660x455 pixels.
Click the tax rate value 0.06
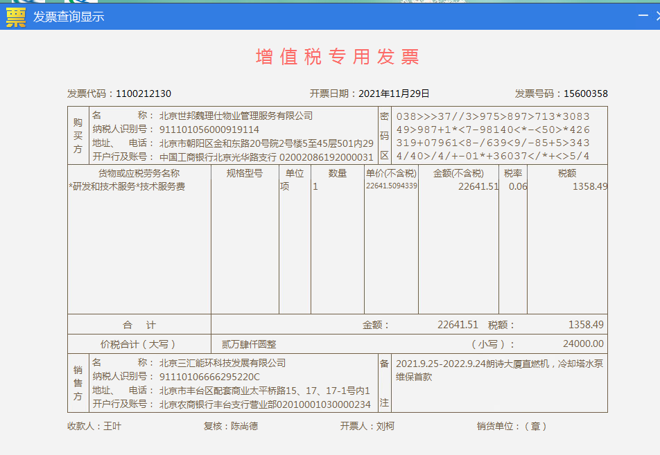click(x=517, y=186)
